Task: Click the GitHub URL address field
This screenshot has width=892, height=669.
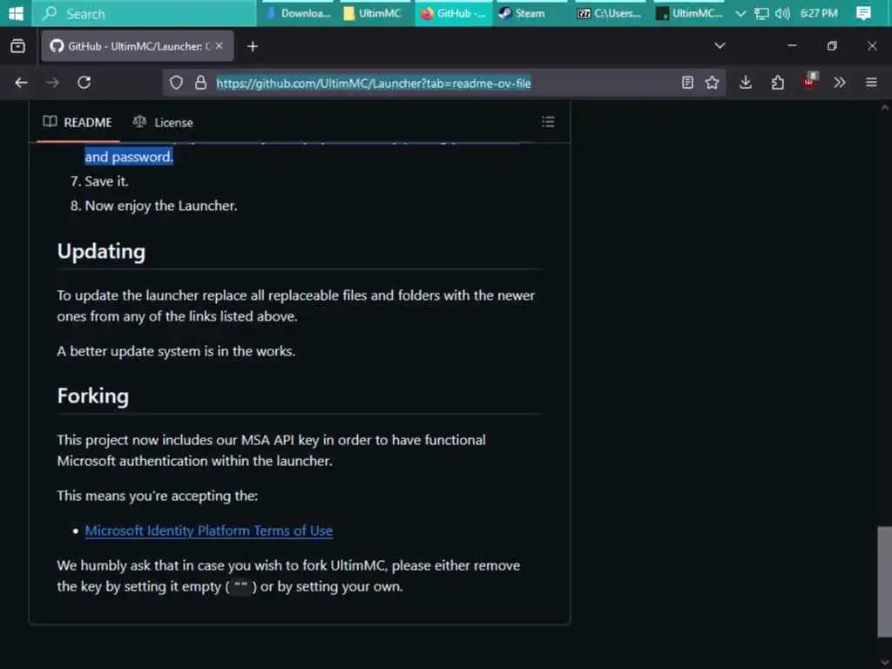Action: 373,83
